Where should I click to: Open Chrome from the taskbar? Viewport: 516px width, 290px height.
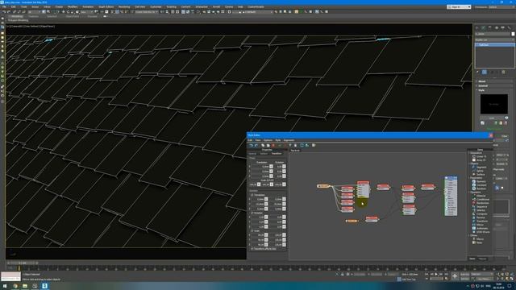tap(15, 287)
